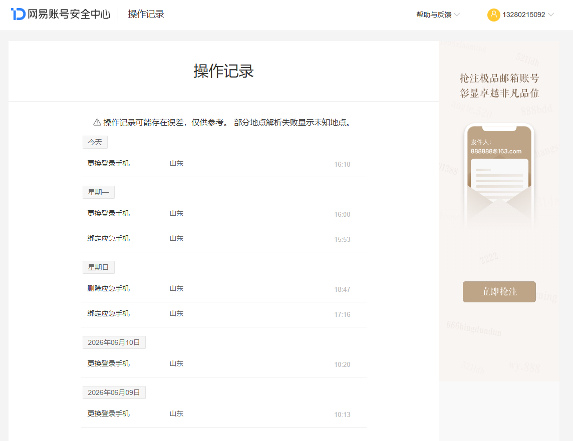
Task: Click the 15:53 timestamp
Action: 342,239
